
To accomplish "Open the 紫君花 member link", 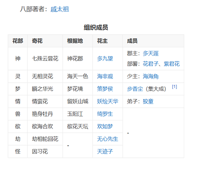I will pos(172,64).
